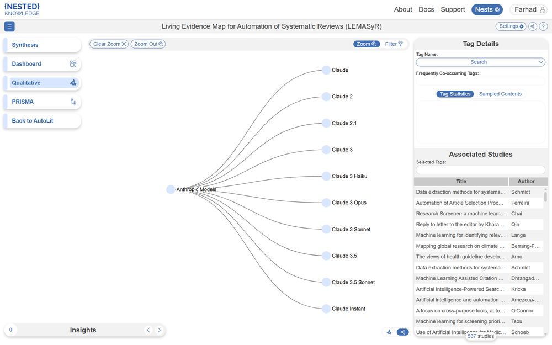Open the help question mark icon
552x345 pixels.
tap(544, 26)
